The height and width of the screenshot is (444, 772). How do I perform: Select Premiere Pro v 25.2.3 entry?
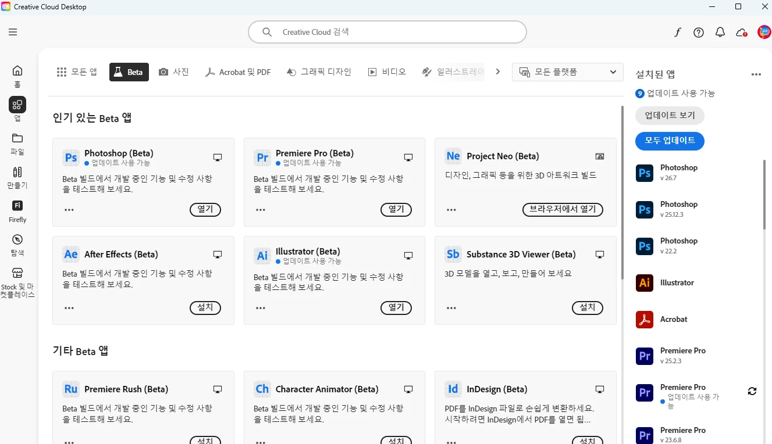click(696, 356)
